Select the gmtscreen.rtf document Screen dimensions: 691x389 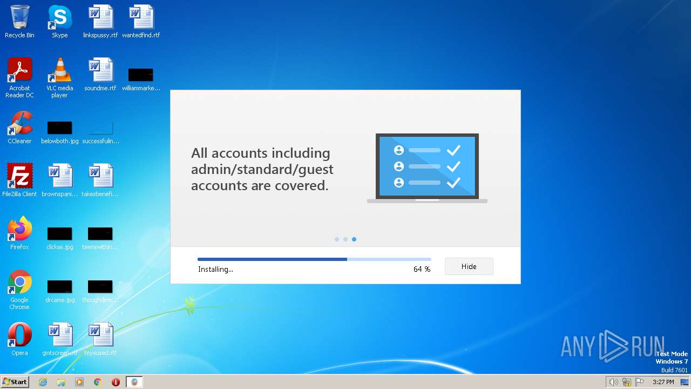pyautogui.click(x=59, y=339)
